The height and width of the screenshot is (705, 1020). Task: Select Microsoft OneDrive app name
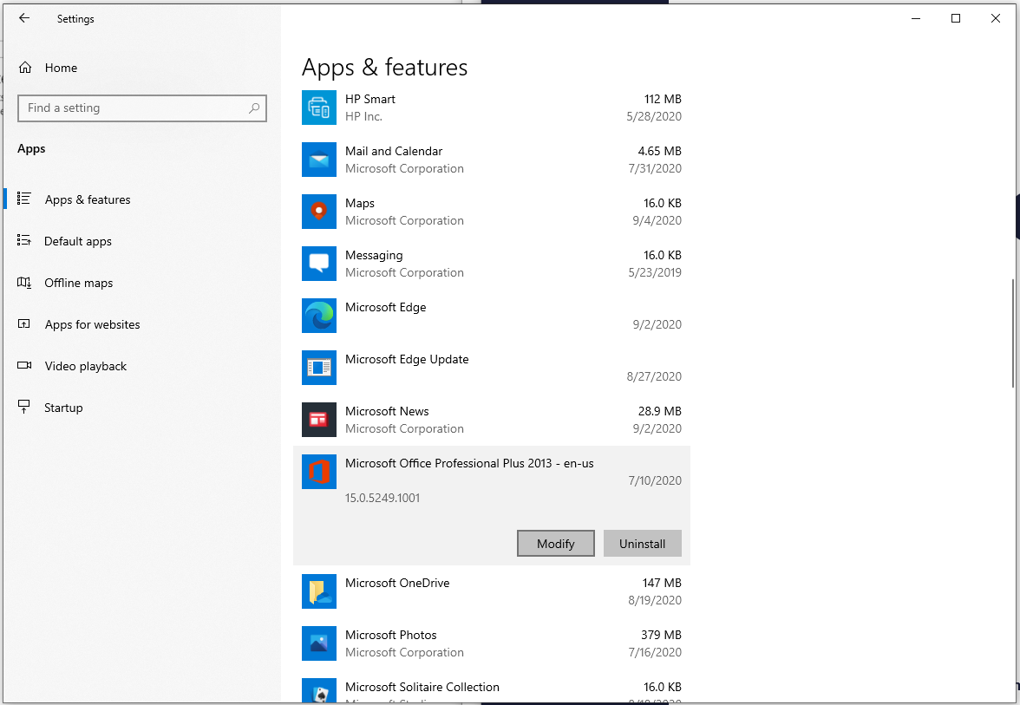[397, 583]
